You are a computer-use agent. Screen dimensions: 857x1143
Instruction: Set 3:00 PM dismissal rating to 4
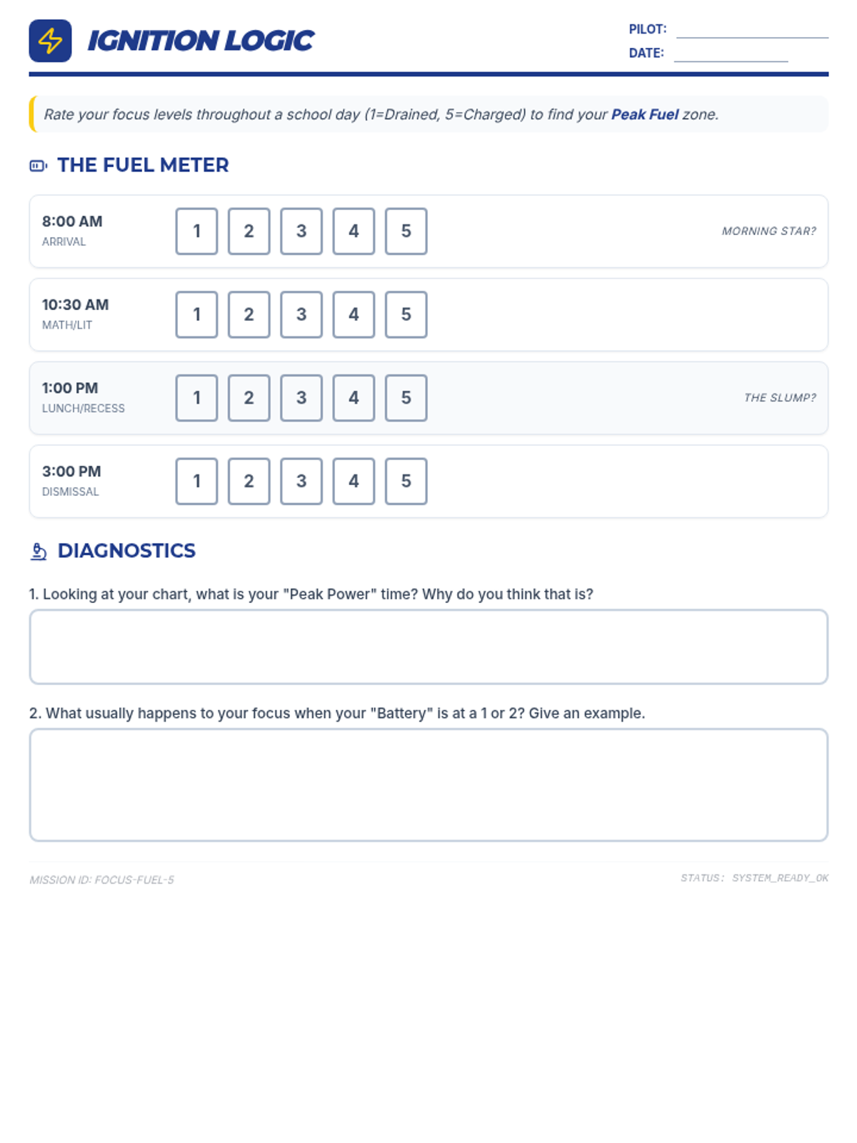[x=354, y=481]
